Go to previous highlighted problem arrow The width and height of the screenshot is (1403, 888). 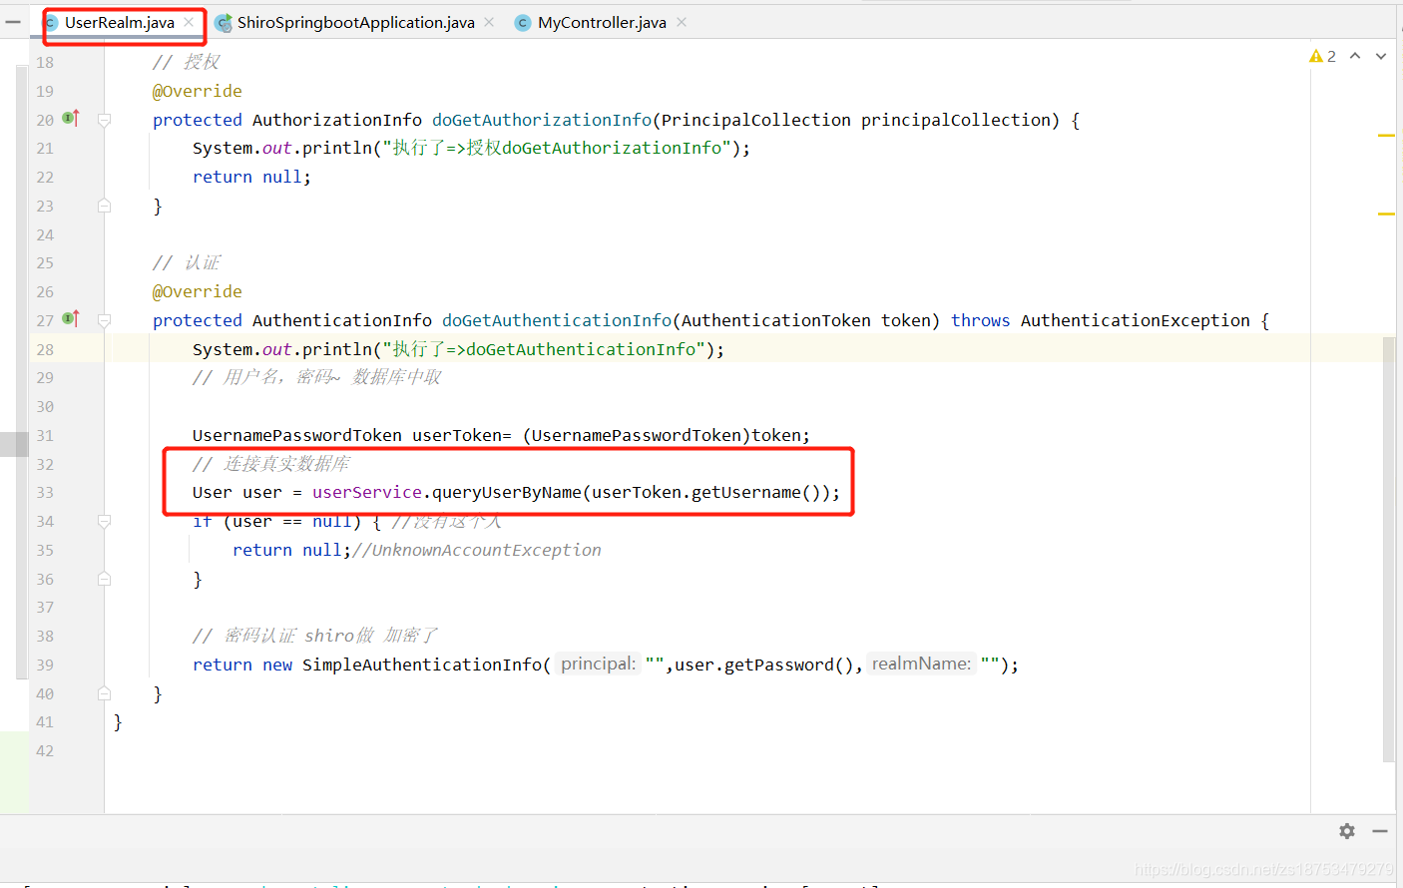click(1355, 56)
